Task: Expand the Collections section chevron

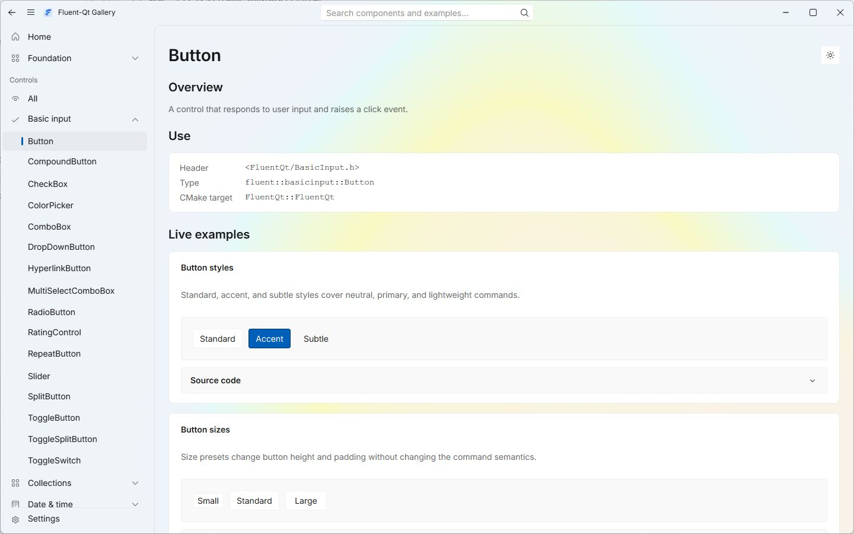Action: coord(135,483)
